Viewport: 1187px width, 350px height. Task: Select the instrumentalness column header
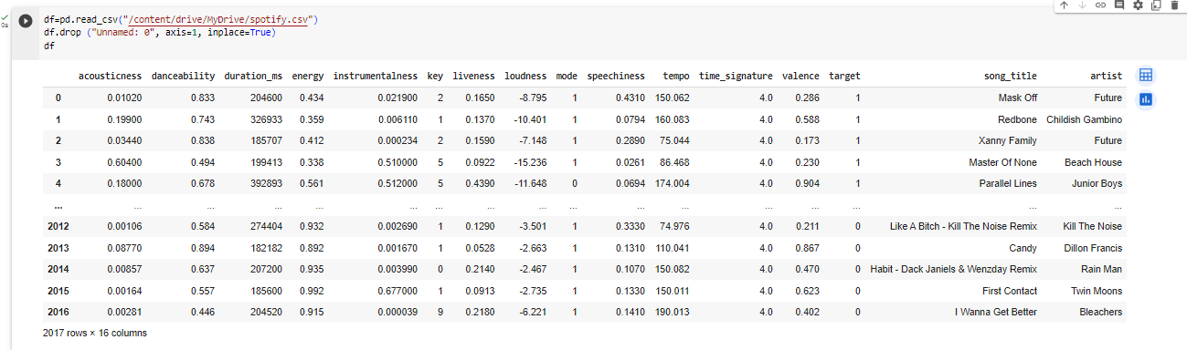coord(376,76)
